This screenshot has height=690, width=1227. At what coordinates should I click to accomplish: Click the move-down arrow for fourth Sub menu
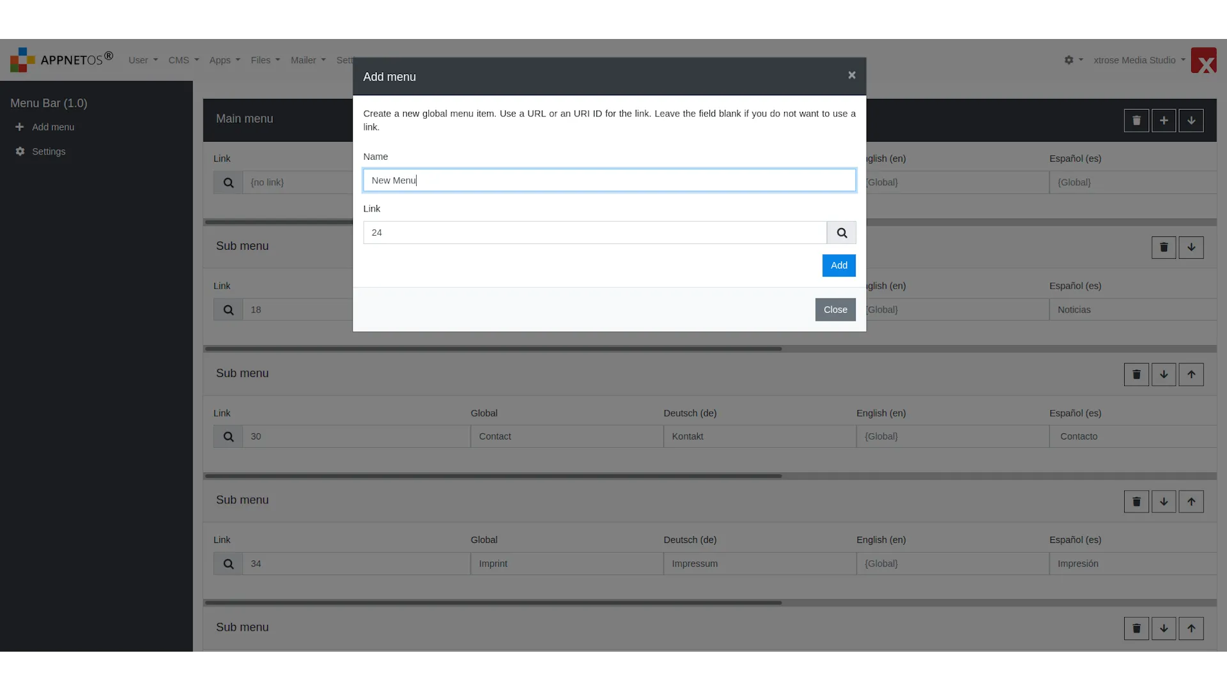click(x=1164, y=629)
